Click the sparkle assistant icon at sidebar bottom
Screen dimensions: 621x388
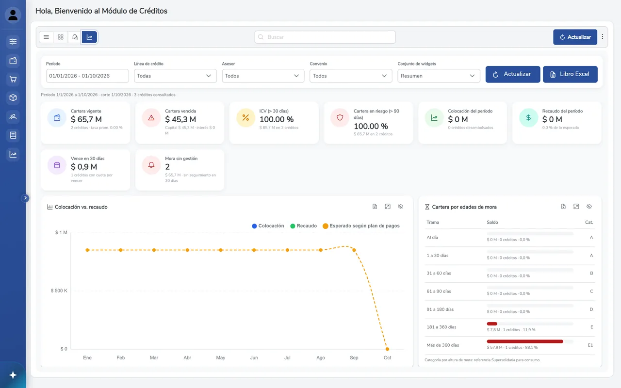[x=13, y=375]
